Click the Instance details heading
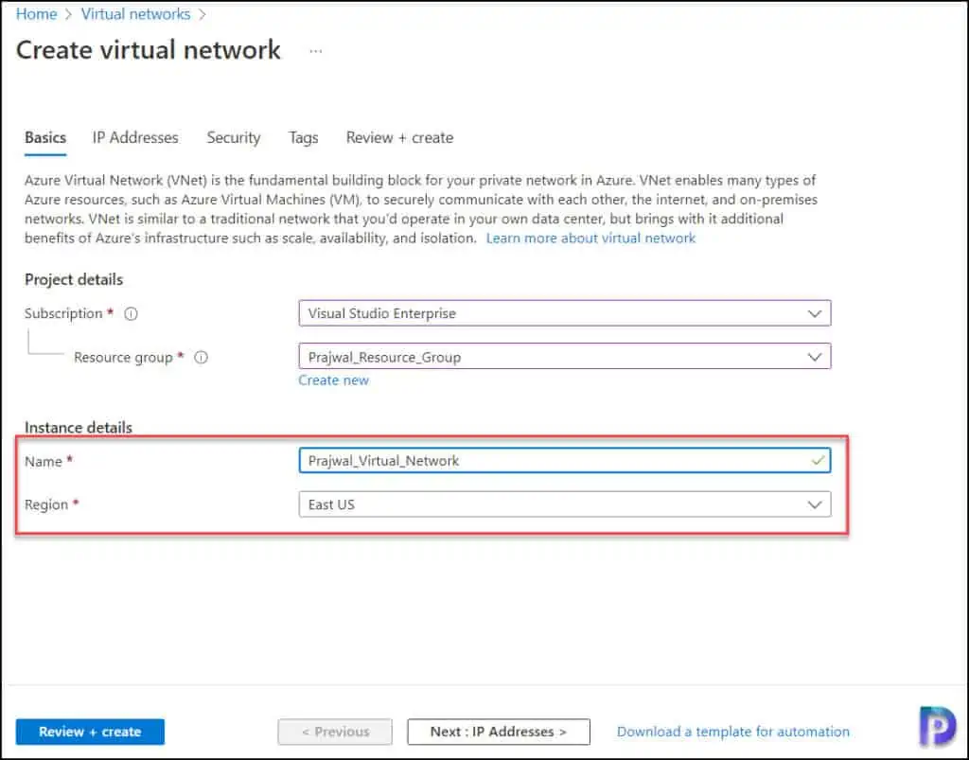 pyautogui.click(x=79, y=427)
